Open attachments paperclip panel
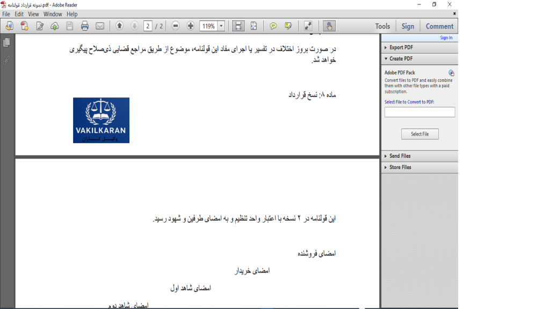Image resolution: width=550 pixels, height=309 pixels. [x=6, y=61]
